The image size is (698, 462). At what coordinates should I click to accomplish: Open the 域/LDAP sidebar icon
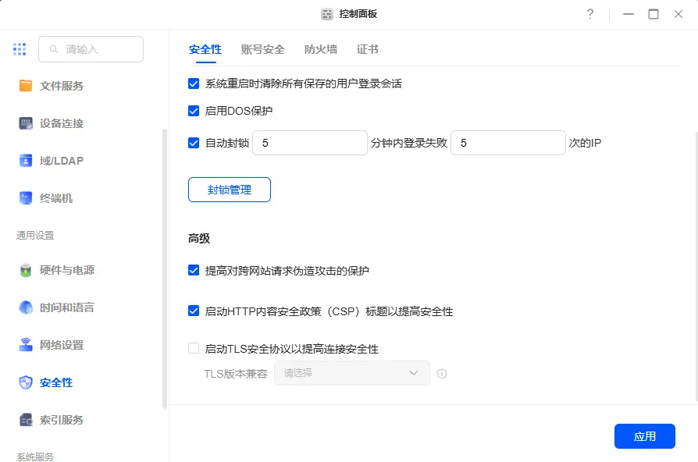pos(25,160)
